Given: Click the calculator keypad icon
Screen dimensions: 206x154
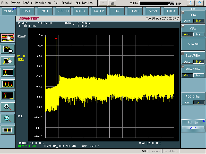Looking at the screenshot, I should click(x=112, y=3).
